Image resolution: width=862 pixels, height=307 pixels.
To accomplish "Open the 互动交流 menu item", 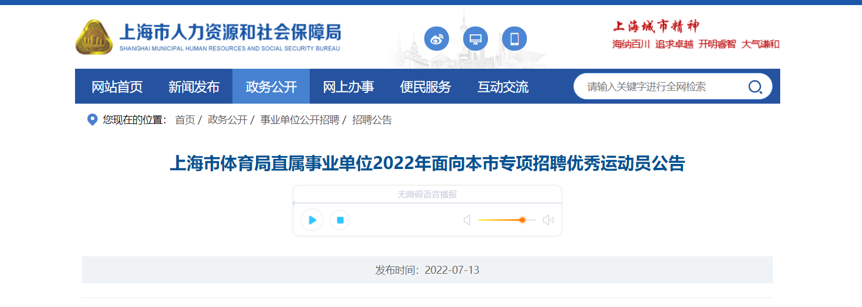I will click(503, 87).
